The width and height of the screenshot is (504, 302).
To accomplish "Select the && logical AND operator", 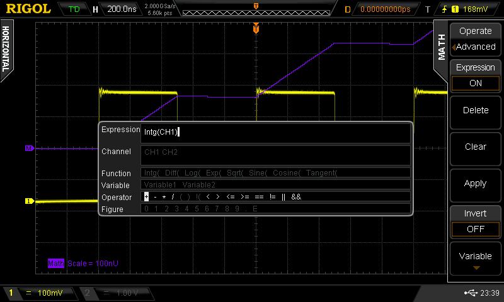I will 296,197.
